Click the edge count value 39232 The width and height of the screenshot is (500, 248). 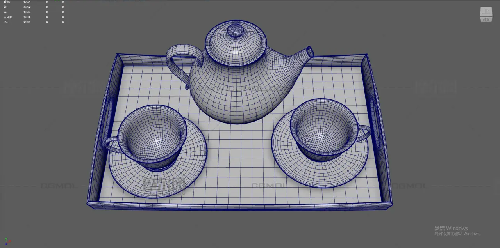pos(27,7)
